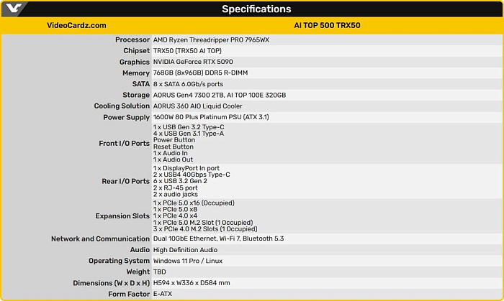Click the Windows 11 Pro / Linux value

[x=188, y=261]
